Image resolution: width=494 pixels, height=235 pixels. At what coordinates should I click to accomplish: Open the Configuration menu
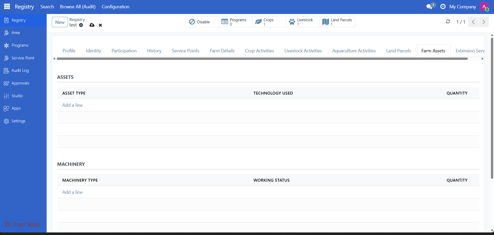[116, 7]
